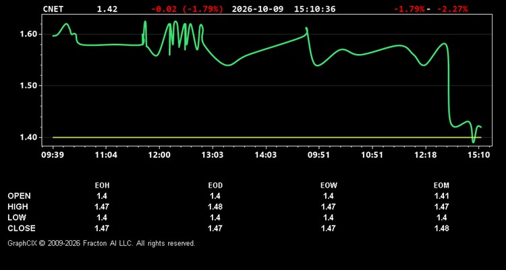Click the LOW row label
The image size is (506, 270).
(17, 217)
